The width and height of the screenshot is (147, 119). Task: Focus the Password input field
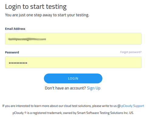pyautogui.click(x=73, y=62)
